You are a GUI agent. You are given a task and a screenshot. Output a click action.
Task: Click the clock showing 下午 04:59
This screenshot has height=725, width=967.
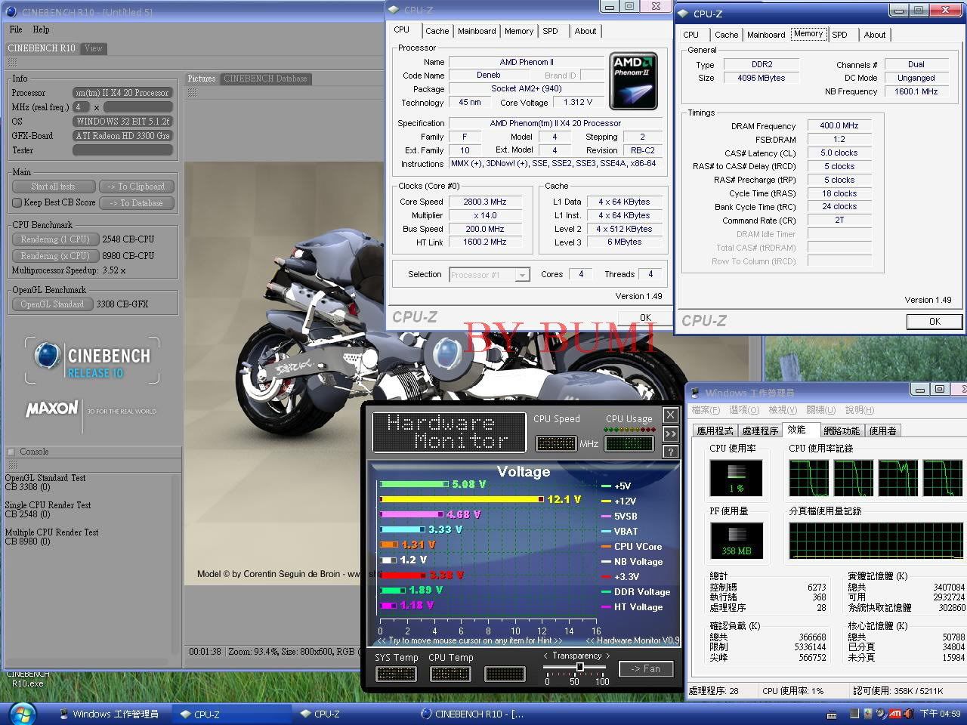tap(940, 714)
